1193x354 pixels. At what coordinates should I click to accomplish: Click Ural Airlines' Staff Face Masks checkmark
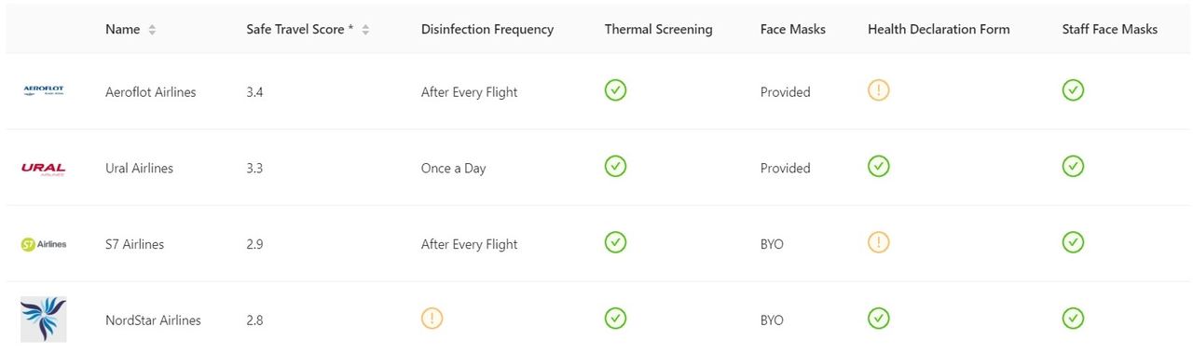pyautogui.click(x=1073, y=166)
